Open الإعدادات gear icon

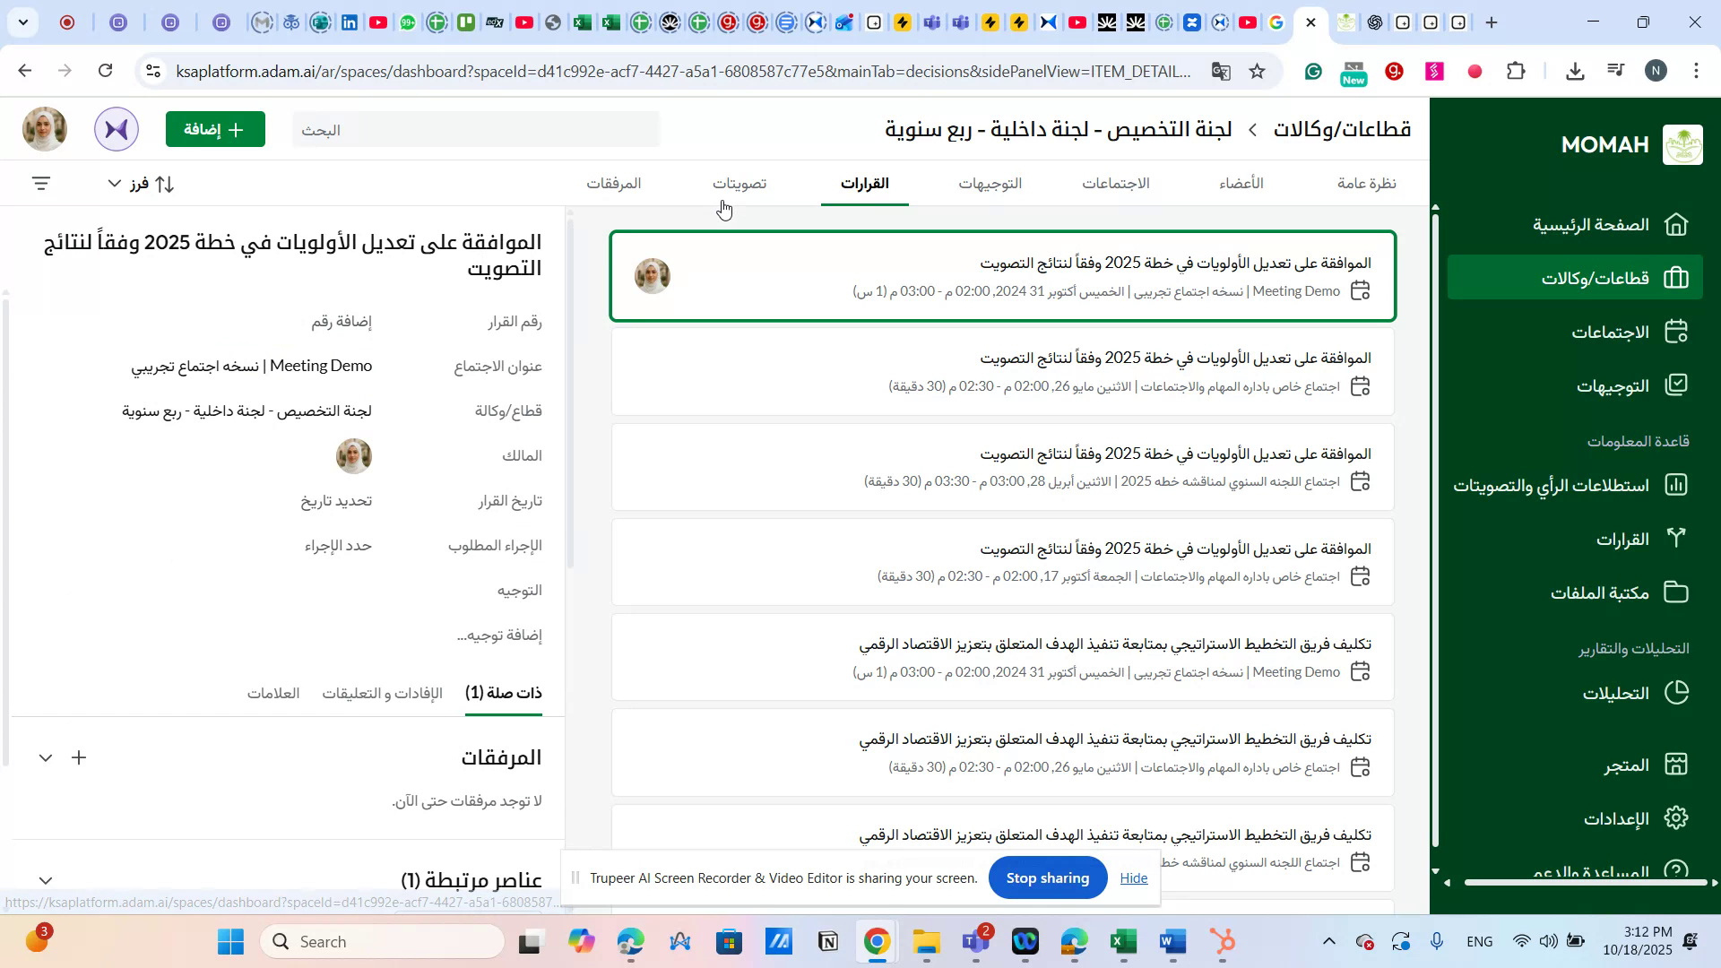(x=1675, y=817)
